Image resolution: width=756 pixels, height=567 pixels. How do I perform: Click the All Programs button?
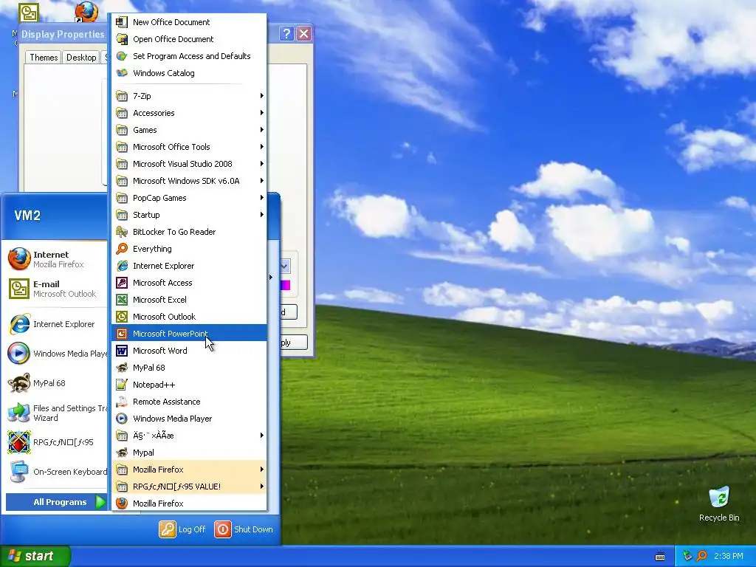[57, 502]
